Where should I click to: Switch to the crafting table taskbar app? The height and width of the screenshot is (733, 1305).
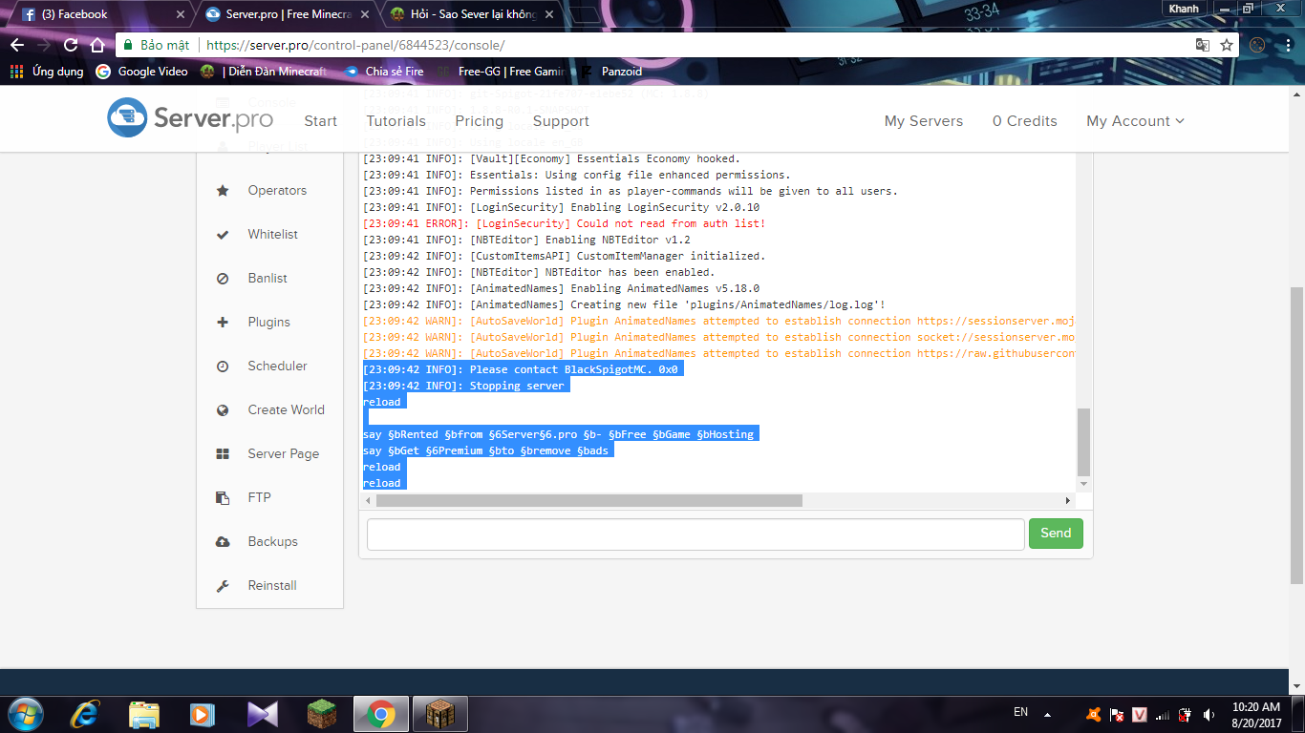(x=439, y=714)
